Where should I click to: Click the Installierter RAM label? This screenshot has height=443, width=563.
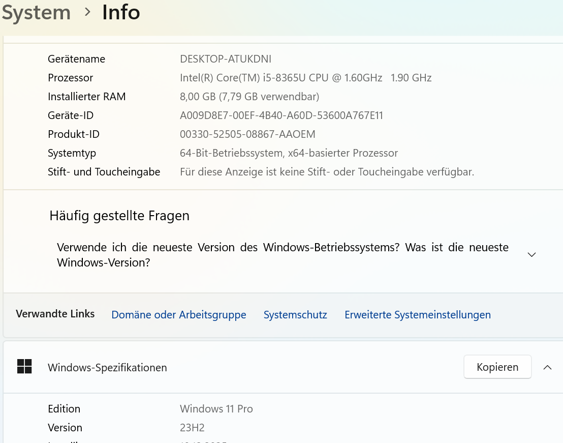click(86, 97)
